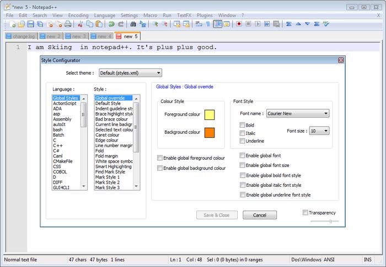The width and height of the screenshot is (386, 267).
Task: Click the stop macro recording icon
Action: [x=248, y=24]
